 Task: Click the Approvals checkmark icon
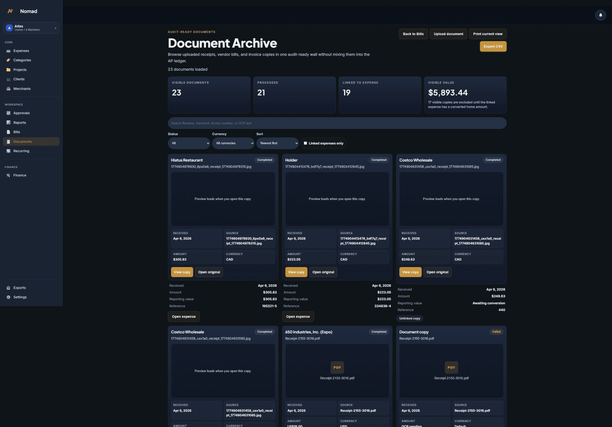pyautogui.click(x=8, y=113)
